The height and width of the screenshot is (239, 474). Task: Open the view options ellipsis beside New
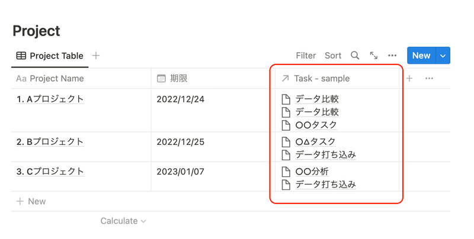pos(392,56)
